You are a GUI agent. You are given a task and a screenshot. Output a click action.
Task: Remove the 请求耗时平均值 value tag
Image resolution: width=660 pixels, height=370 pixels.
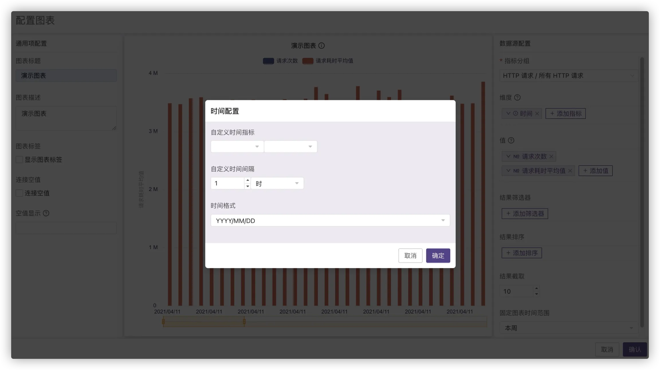[x=570, y=171]
